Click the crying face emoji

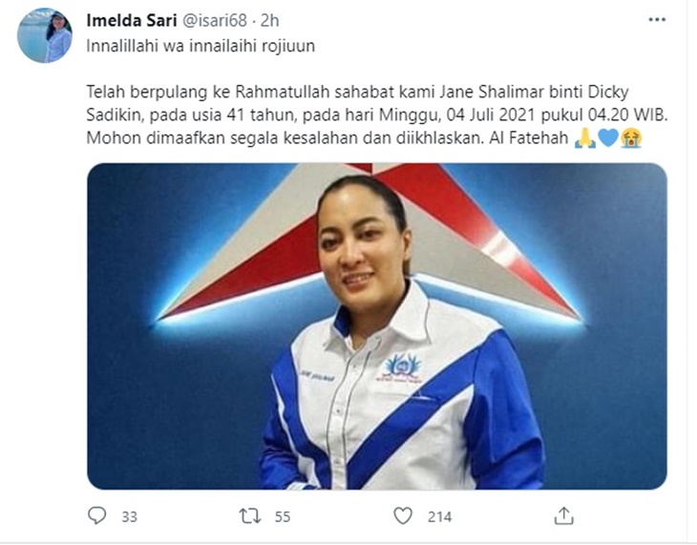point(632,137)
